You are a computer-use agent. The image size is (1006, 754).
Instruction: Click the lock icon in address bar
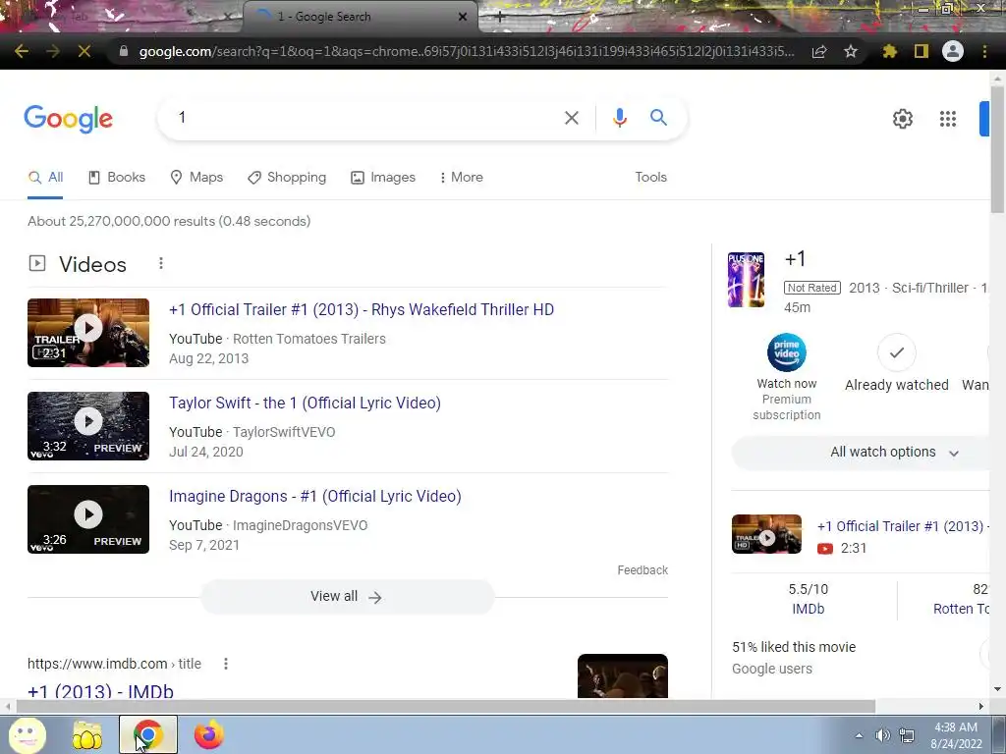tap(124, 51)
